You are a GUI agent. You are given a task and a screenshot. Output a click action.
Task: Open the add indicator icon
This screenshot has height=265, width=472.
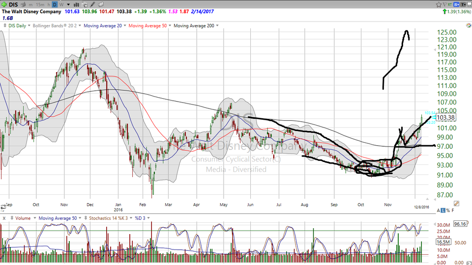pyautogui.click(x=85, y=4)
